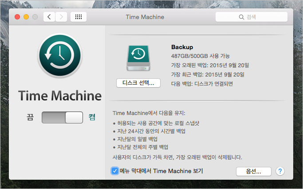Click the '켬' on label
The height and width of the screenshot is (189, 303).
92,117
